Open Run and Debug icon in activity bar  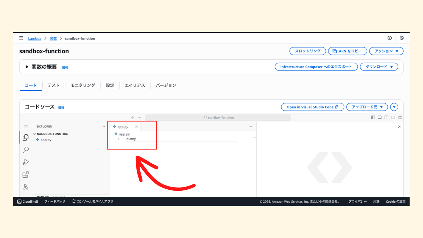[26, 162]
